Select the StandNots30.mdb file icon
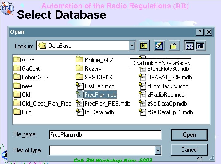The height and width of the screenshot is (164, 221). click(x=143, y=69)
